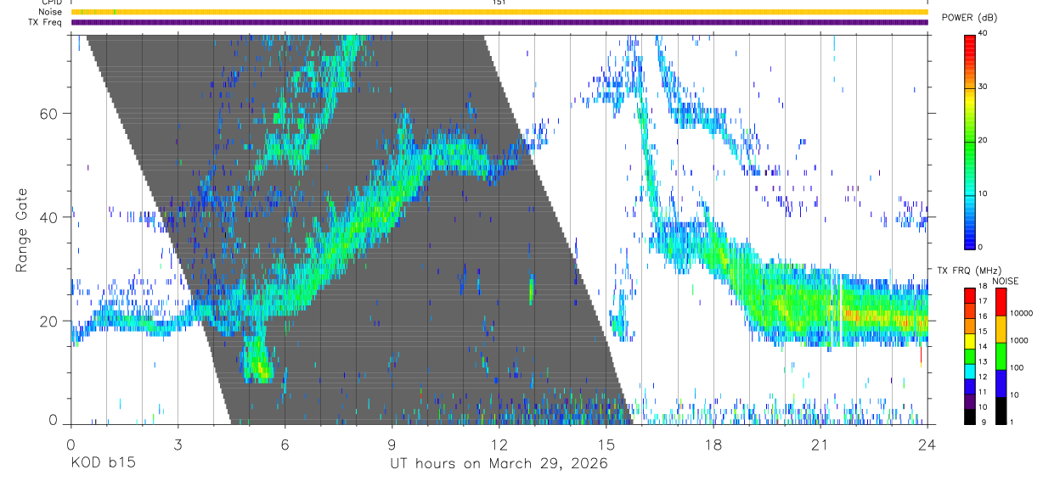Click the 30 tick on the power colorbar
The image size is (1043, 481).
pos(984,87)
